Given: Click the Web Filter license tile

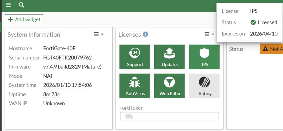Looking at the screenshot, I should tap(170, 86).
